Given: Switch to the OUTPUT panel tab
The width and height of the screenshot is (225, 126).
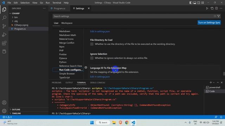Looking at the screenshot, I should point(69,83).
